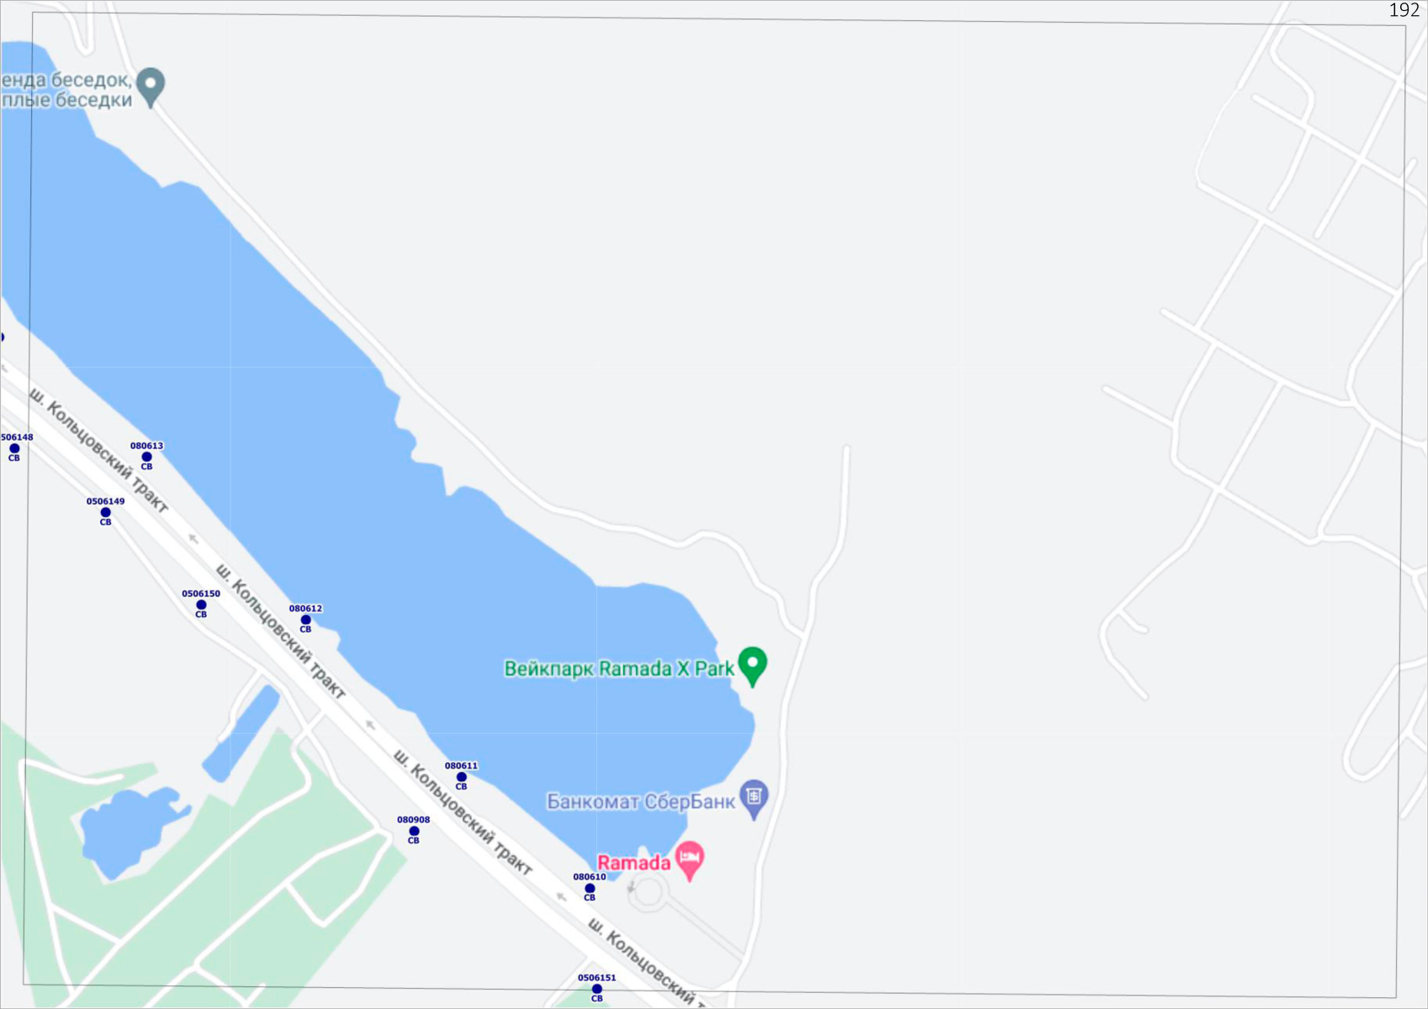Click the page number 192
Viewport: 1428px width, 1009px height.
1404,10
